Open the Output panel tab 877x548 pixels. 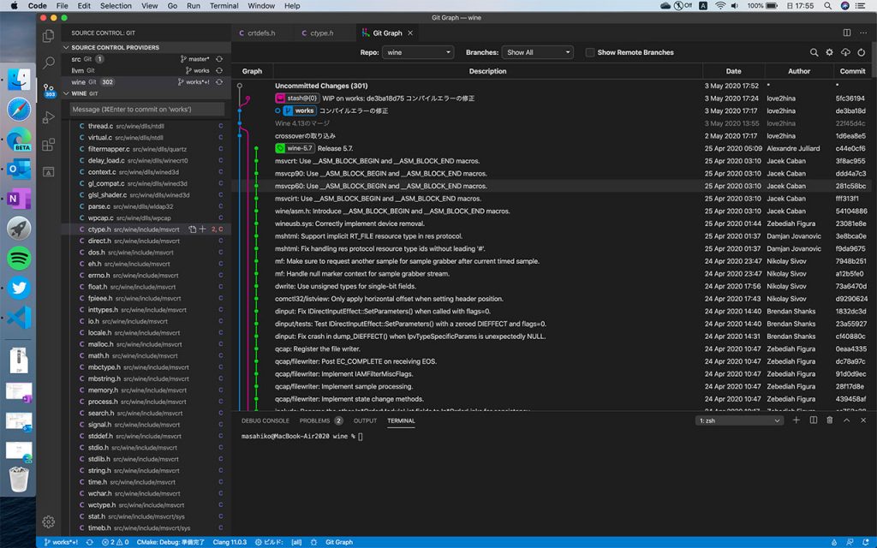pyautogui.click(x=365, y=420)
